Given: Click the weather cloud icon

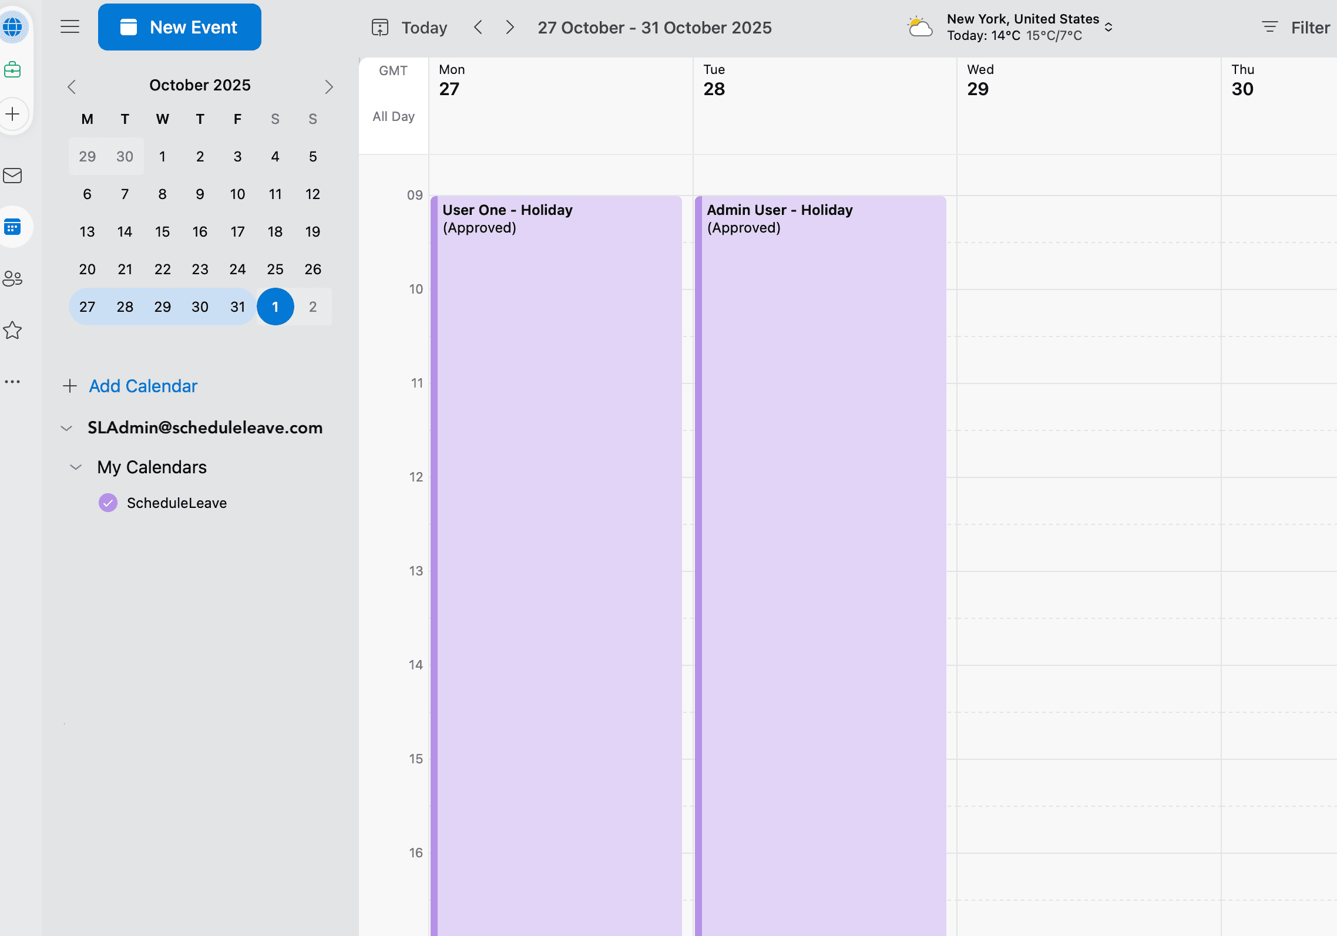Looking at the screenshot, I should 919,28.
